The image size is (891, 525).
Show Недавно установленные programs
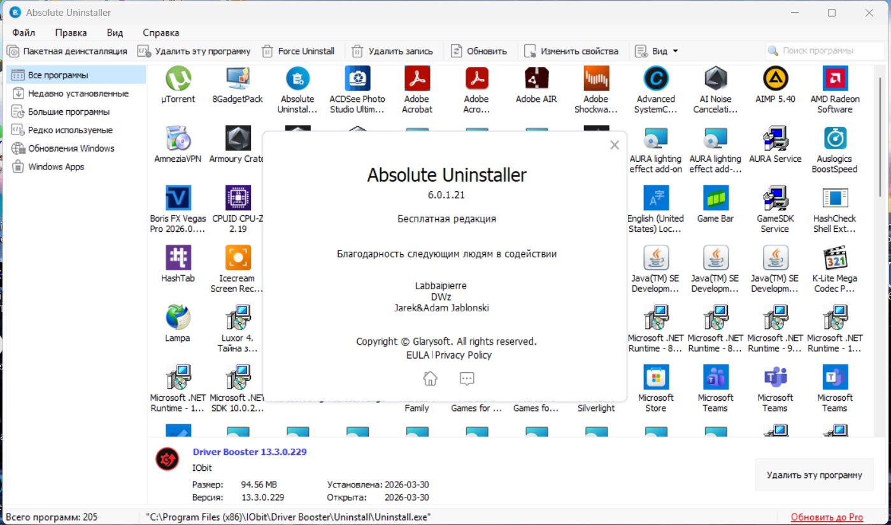click(x=76, y=94)
